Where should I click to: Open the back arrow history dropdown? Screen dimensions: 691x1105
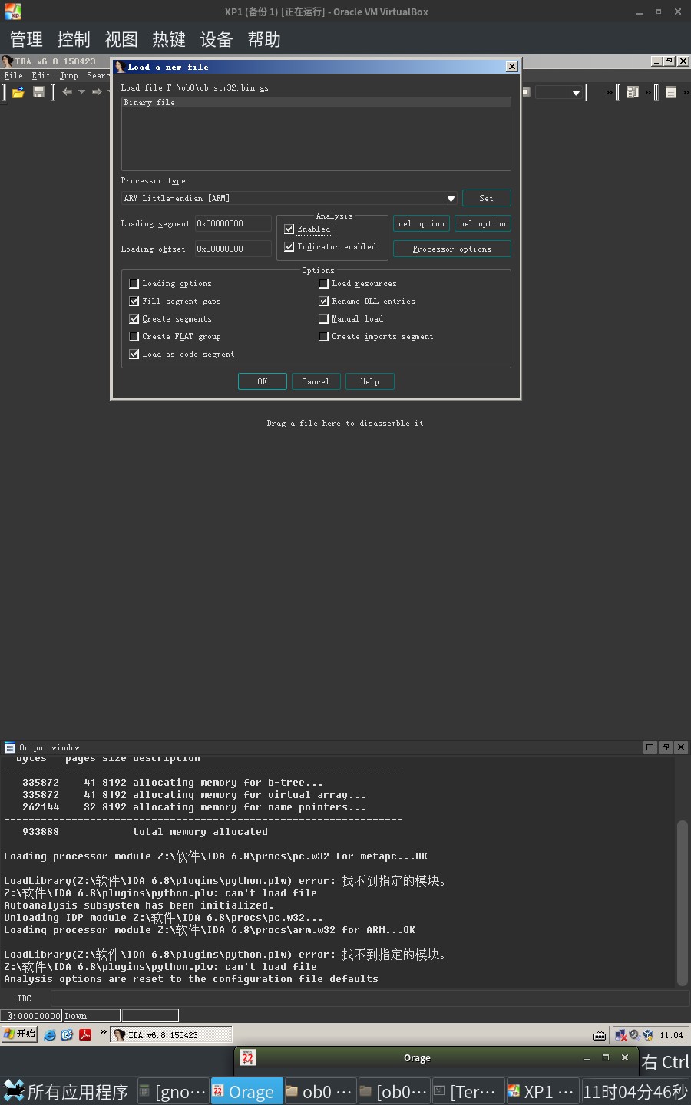click(x=81, y=92)
